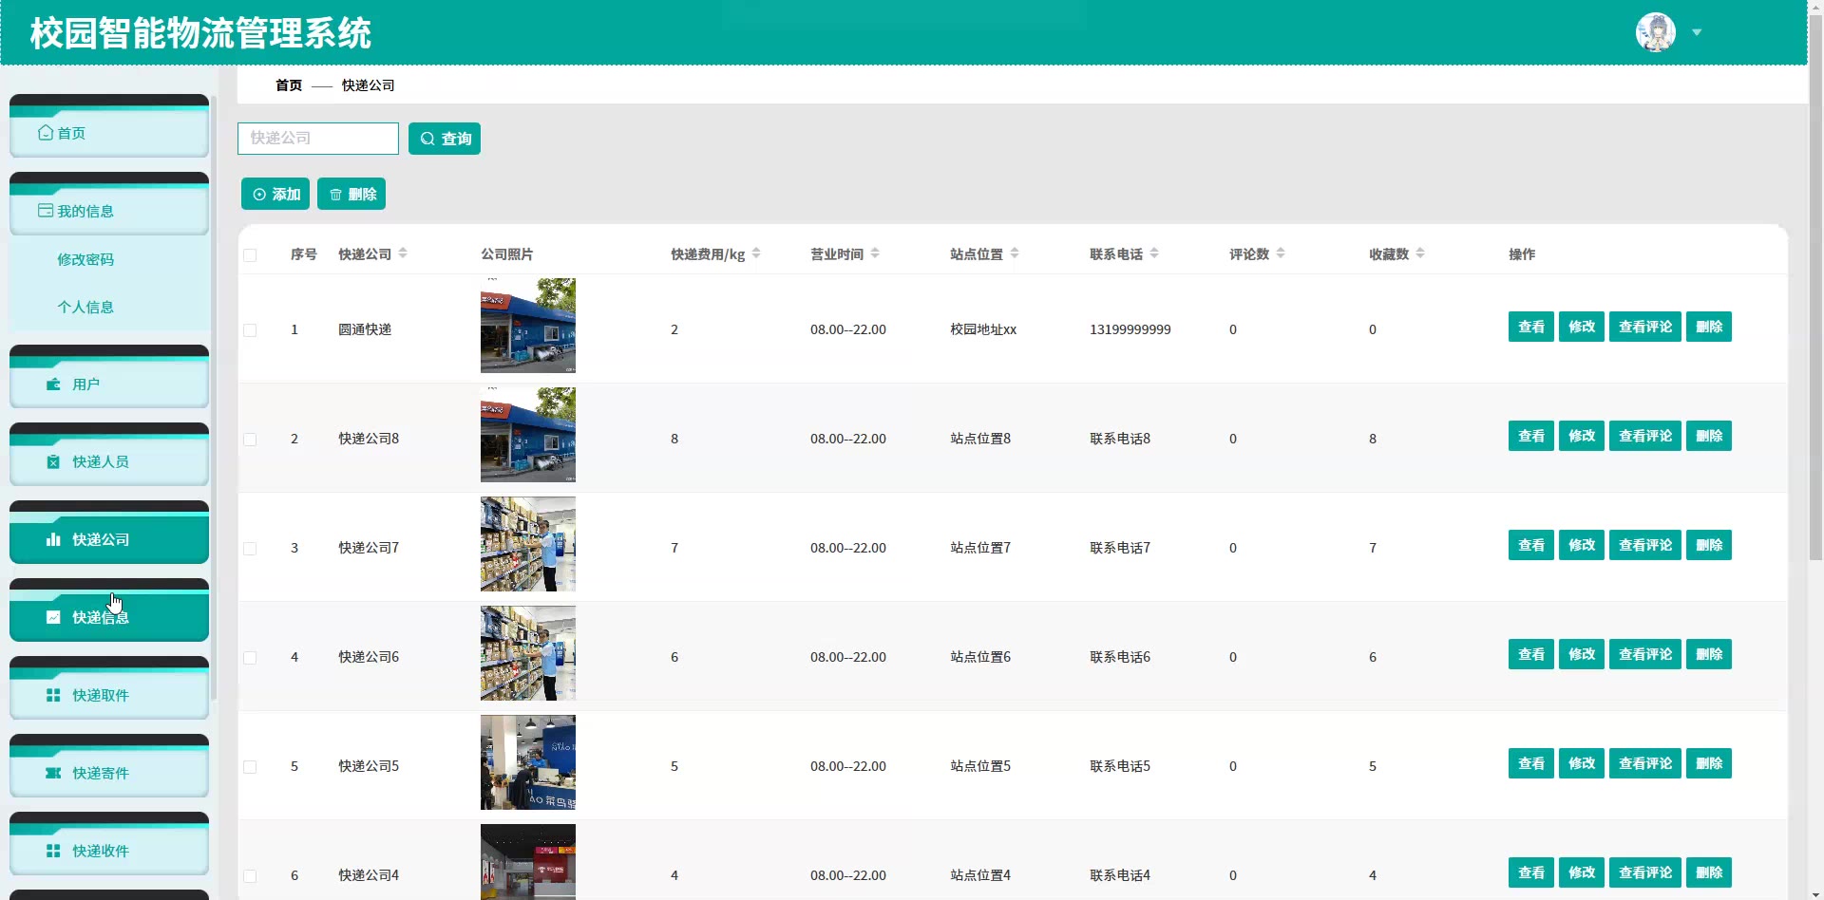The height and width of the screenshot is (900, 1824).
Task: Open 个人信息 submenu item
Action: 85,307
